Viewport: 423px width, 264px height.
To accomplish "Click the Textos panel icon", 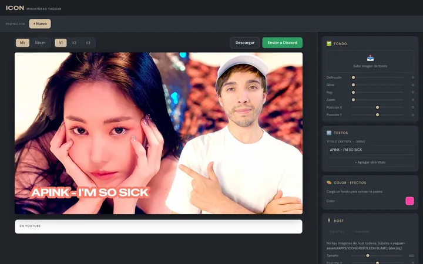I will point(329,133).
